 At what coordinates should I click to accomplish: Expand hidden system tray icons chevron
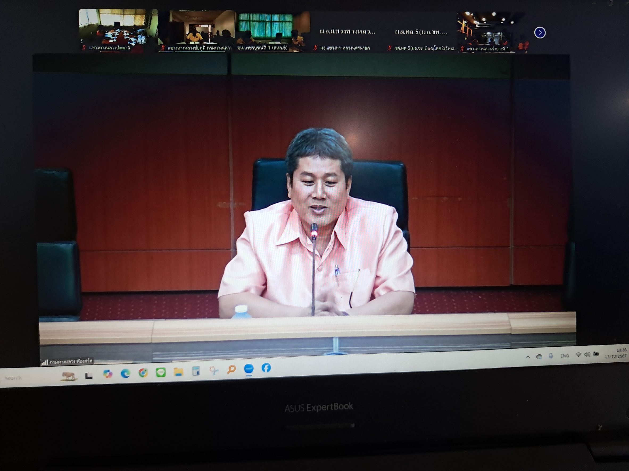click(x=528, y=357)
